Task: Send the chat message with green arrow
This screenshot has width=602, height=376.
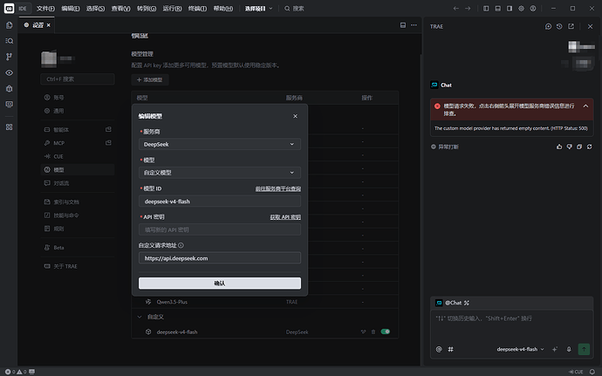Action: point(584,349)
